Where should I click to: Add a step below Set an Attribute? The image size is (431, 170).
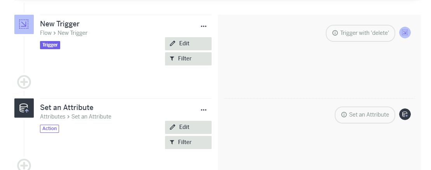(x=24, y=165)
